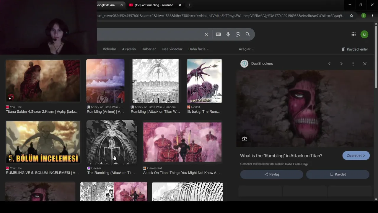Click Lens search icon on preview image

pos(245,139)
